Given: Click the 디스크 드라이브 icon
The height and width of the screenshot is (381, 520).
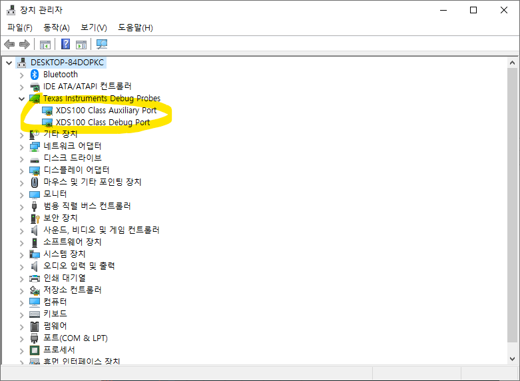Looking at the screenshot, I should (35, 160).
